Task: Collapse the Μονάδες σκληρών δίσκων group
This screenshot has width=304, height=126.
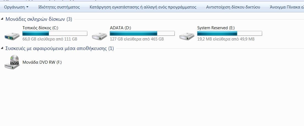Action: click(x=2, y=19)
